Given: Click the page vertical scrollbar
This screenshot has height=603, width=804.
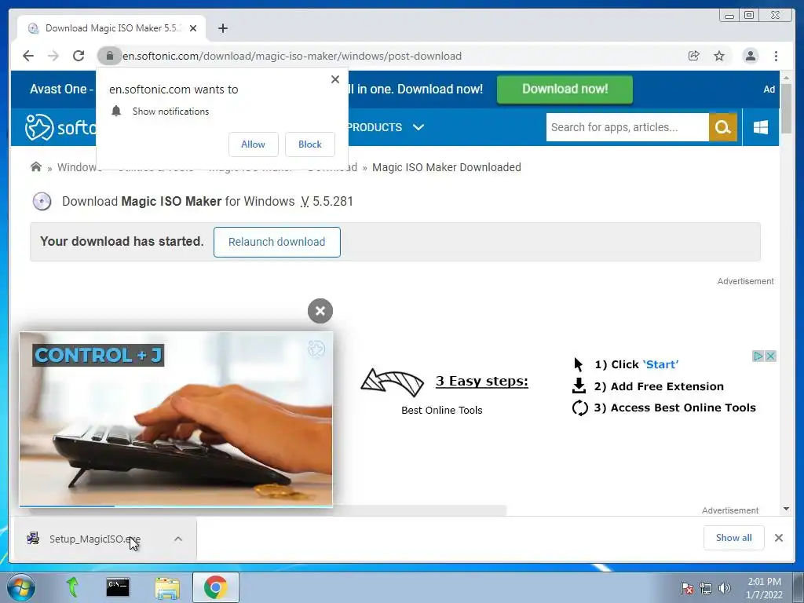Looking at the screenshot, I should click(786, 108).
